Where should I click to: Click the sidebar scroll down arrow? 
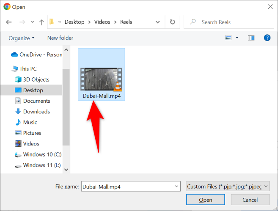pyautogui.click(x=66, y=170)
